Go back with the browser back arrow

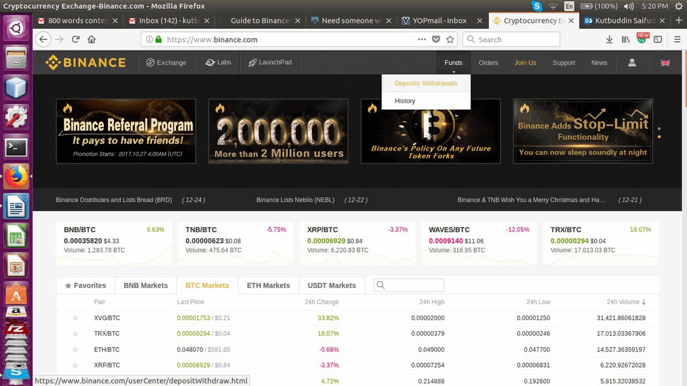click(43, 39)
